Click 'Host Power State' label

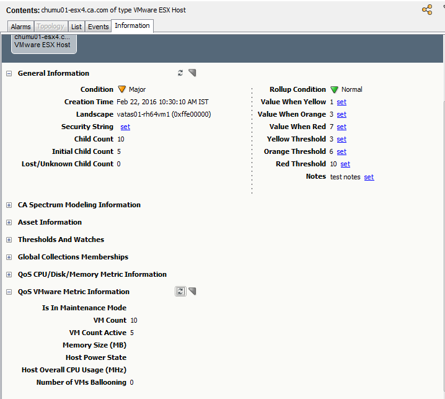(x=96, y=357)
